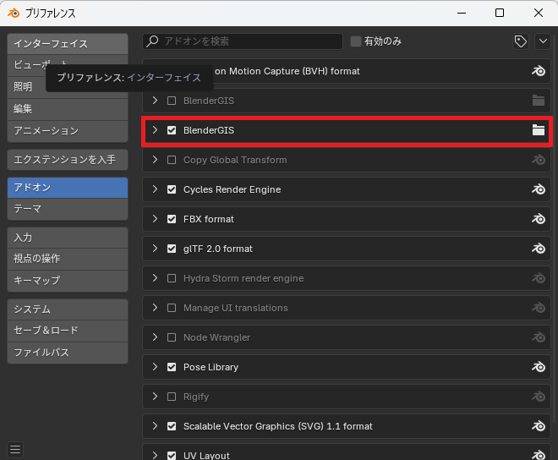Click the magnifier icon in the search field

153,41
